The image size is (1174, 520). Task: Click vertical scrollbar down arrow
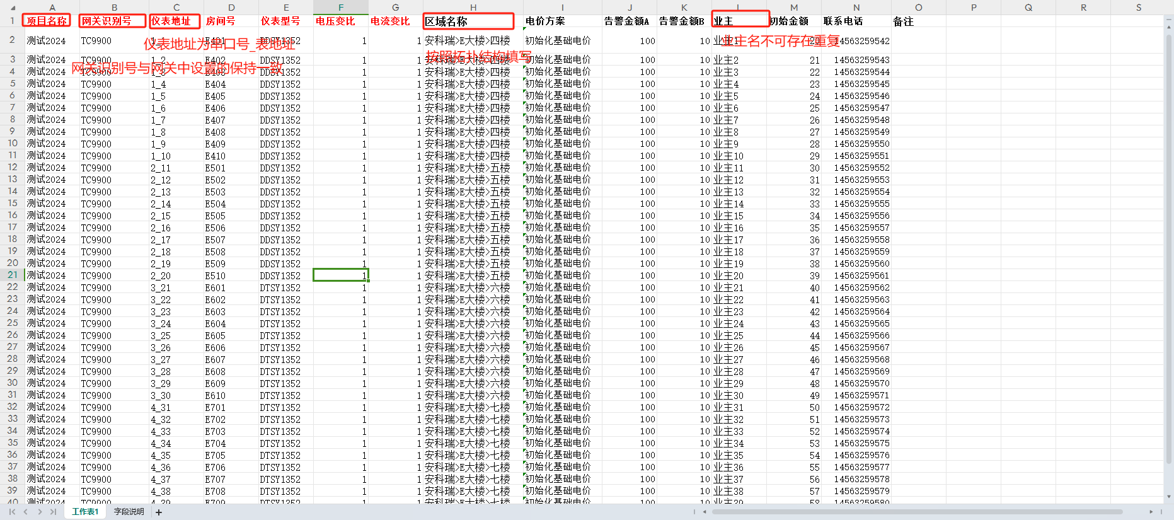click(x=1169, y=497)
